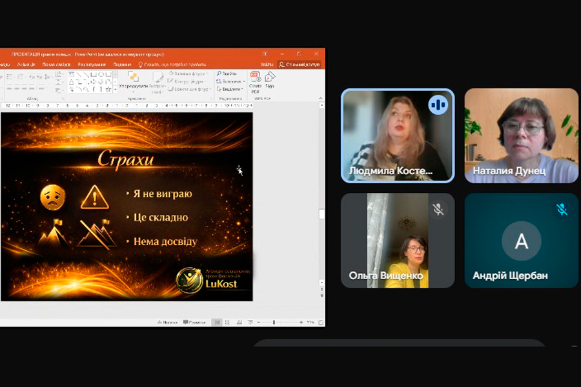Click the muted microphone icon on Ольга Вищенко's tile
Viewport: 581px width, 387px height.
click(438, 209)
